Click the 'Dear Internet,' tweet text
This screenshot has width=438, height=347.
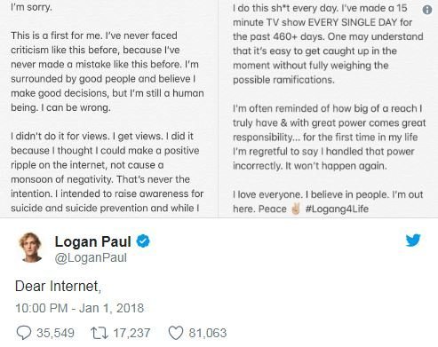(58, 286)
